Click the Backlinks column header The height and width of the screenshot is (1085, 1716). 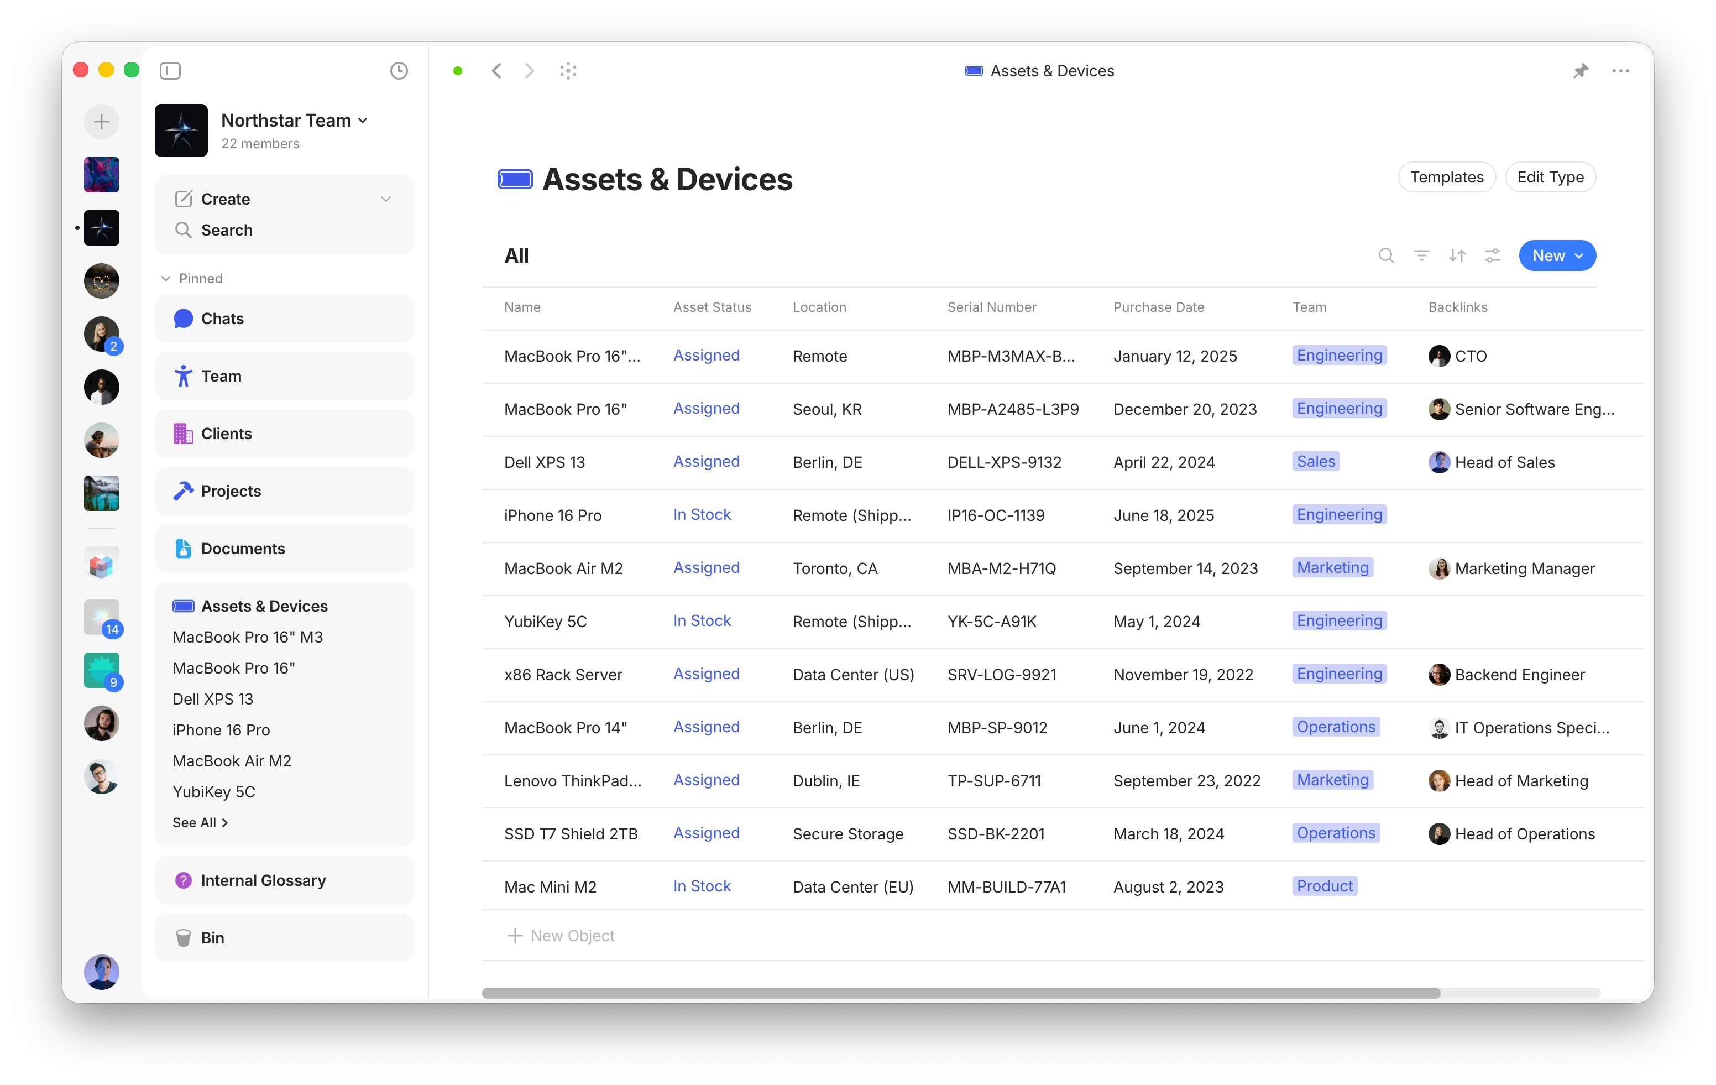pos(1457,307)
